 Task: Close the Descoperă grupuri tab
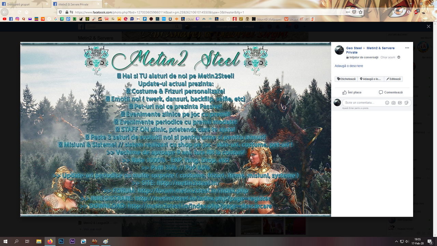click(x=47, y=4)
